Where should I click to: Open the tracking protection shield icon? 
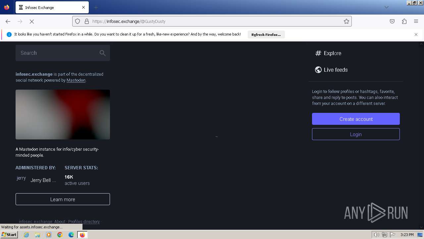click(78, 21)
